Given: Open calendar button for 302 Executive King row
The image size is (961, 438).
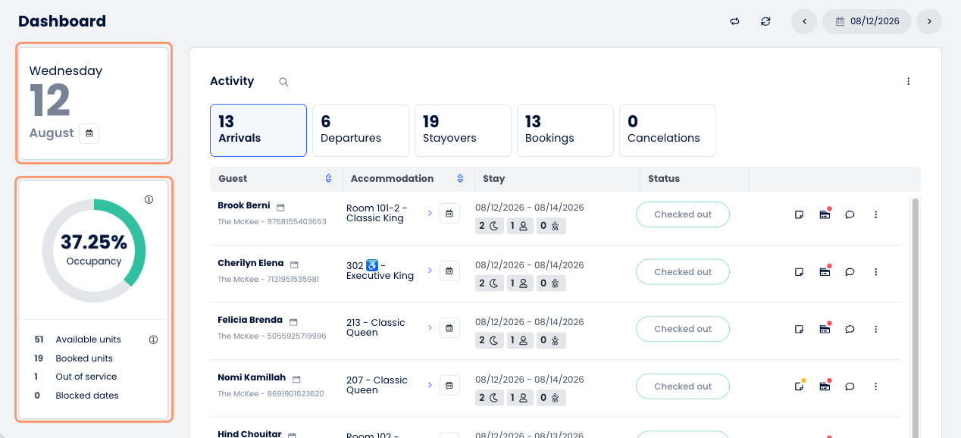Looking at the screenshot, I should 449,271.
